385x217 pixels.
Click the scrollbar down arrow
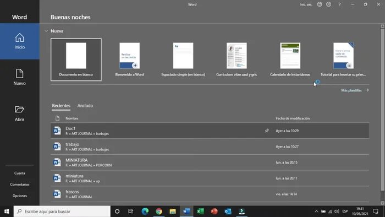click(x=382, y=203)
